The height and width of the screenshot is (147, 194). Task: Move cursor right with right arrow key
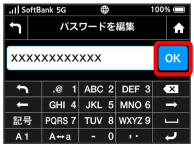171,105
